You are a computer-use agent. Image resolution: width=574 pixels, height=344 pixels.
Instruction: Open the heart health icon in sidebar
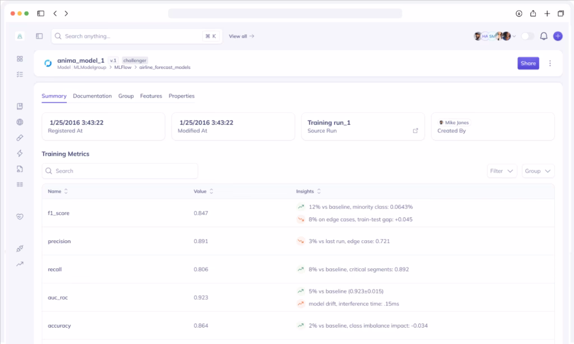(20, 217)
